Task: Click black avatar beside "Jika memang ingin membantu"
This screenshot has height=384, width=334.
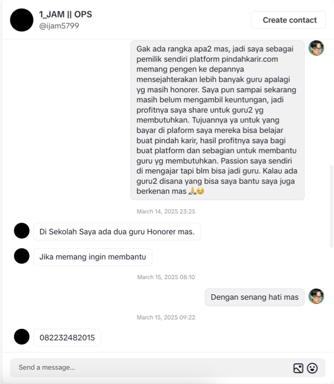Action: 22,256
